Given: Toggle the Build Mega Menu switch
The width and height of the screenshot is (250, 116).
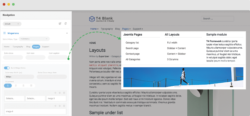Looking at the screenshot, I should click(7, 68).
